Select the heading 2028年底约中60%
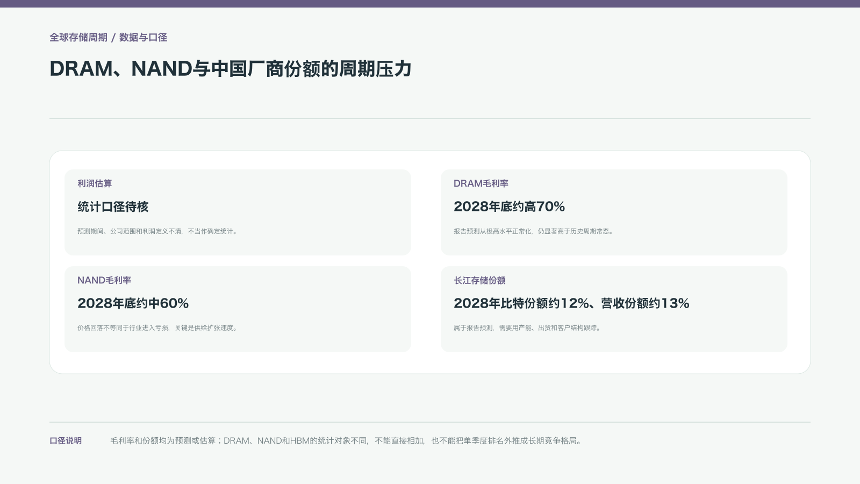This screenshot has width=860, height=484. [133, 303]
